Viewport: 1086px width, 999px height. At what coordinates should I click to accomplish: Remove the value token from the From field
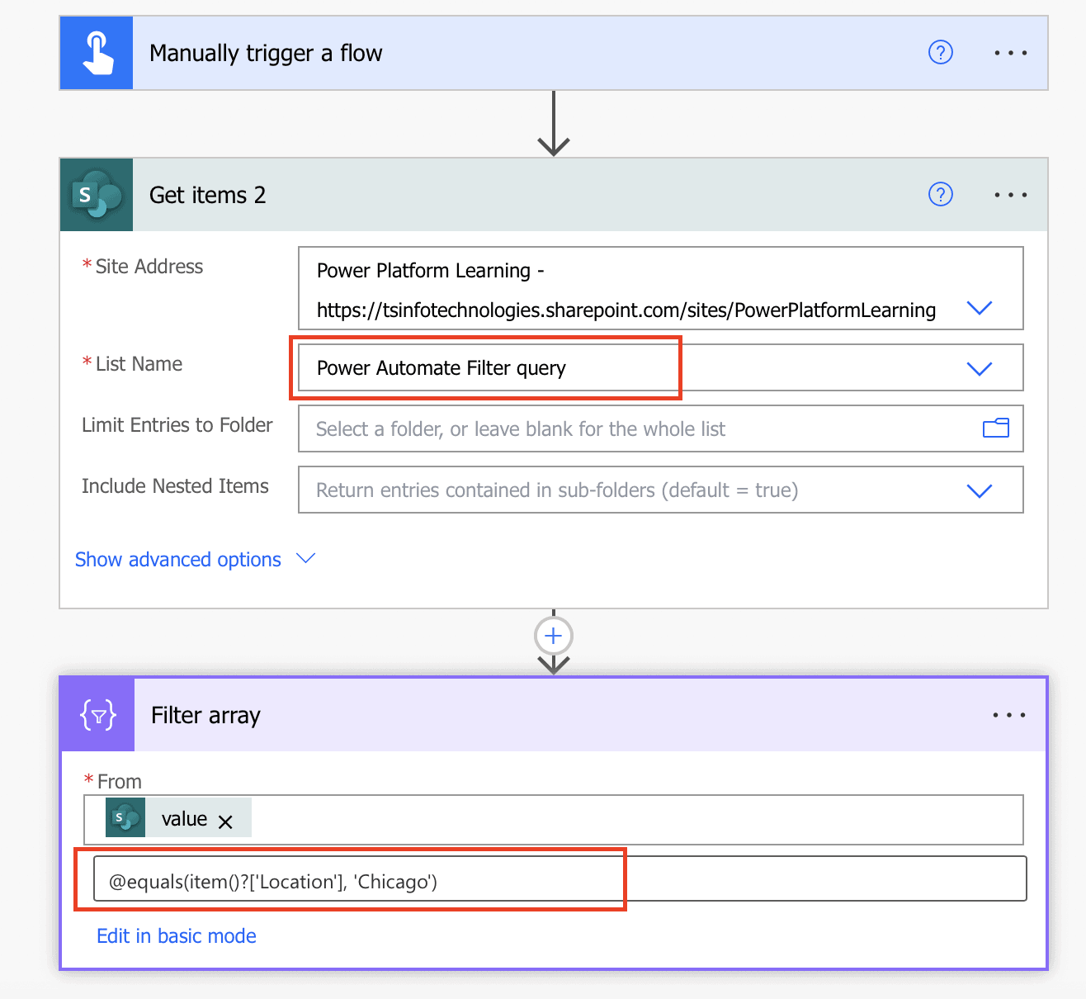(225, 821)
